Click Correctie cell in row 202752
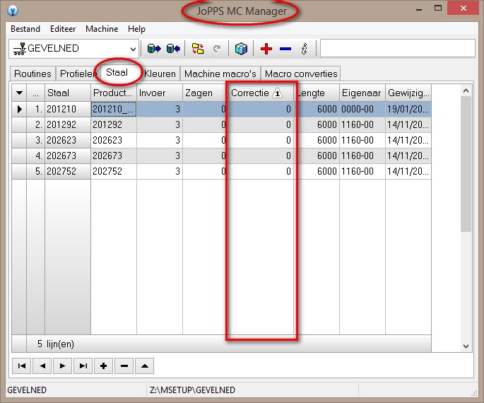 (261, 171)
